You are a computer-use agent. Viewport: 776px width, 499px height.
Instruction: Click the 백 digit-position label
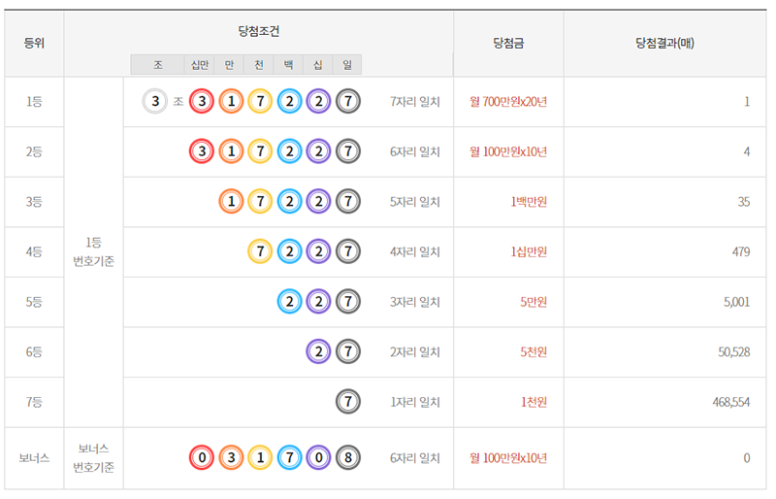(288, 65)
